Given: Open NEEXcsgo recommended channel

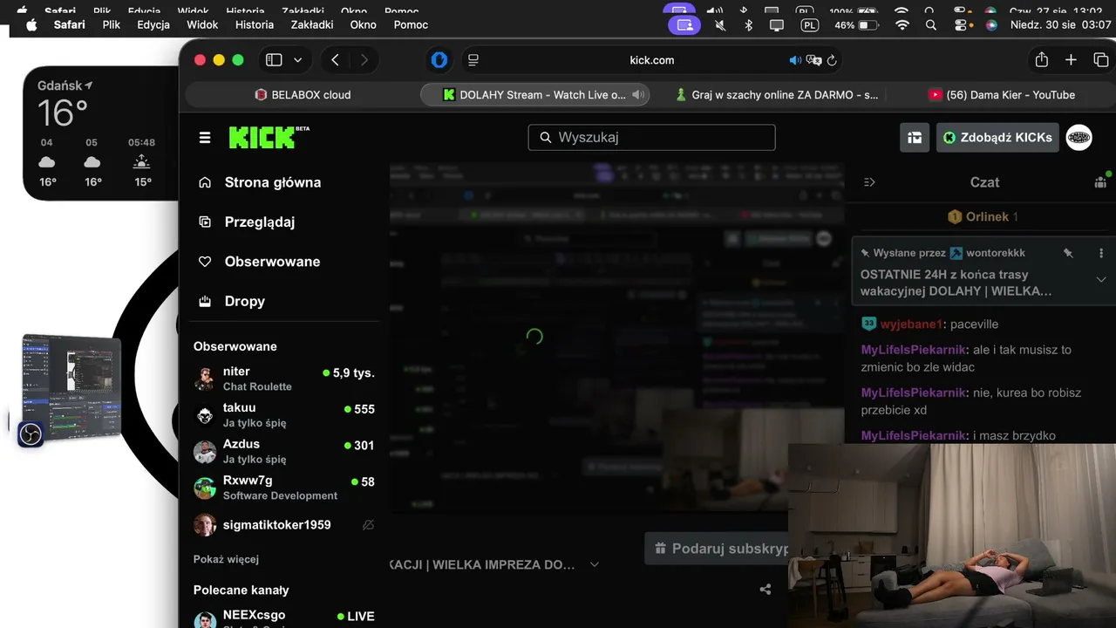Looking at the screenshot, I should tap(284, 618).
